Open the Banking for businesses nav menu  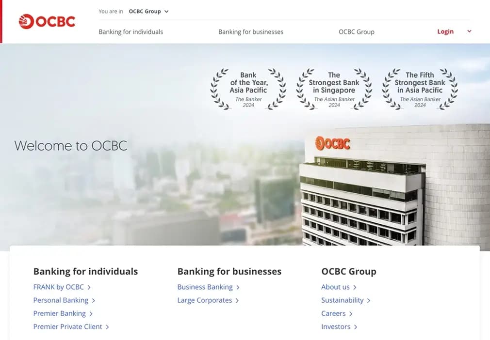(251, 32)
